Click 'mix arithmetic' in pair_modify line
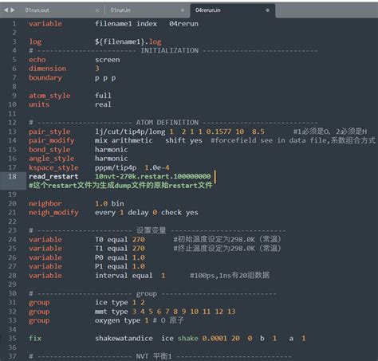Screen dimensions: 378x361 click(124, 140)
